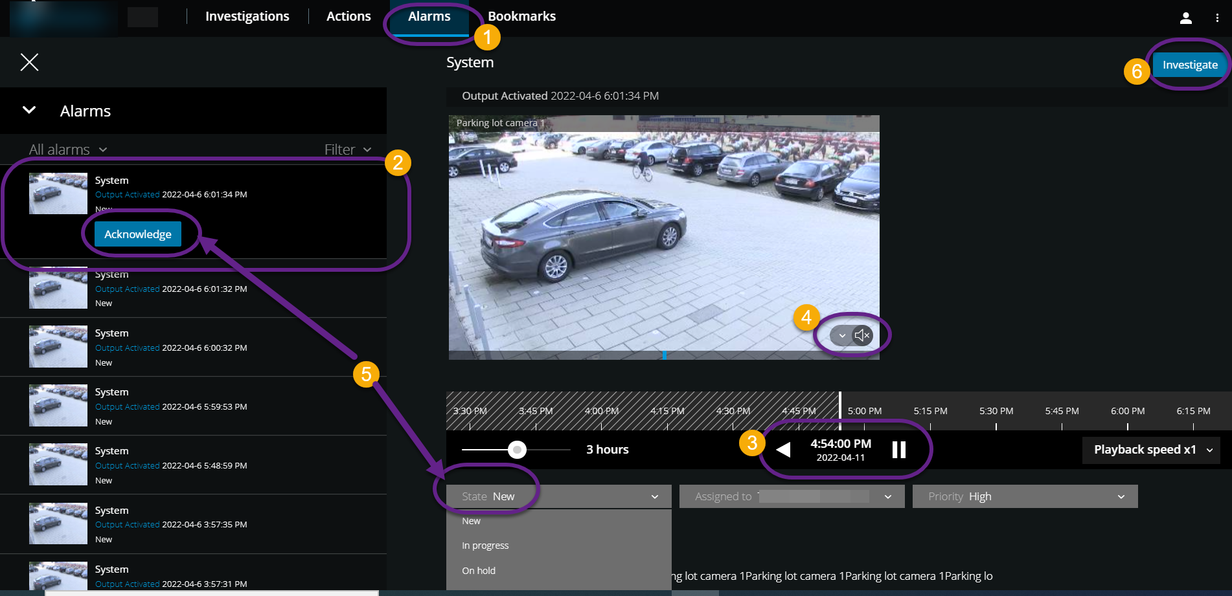This screenshot has height=596, width=1232.
Task: Open the Filter dropdown
Action: (348, 149)
